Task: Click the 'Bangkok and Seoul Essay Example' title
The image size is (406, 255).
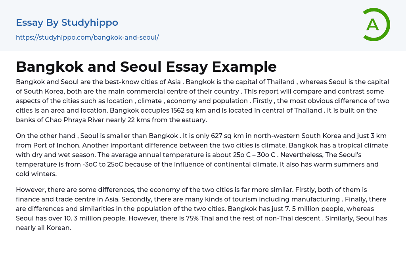Action: [x=146, y=67]
